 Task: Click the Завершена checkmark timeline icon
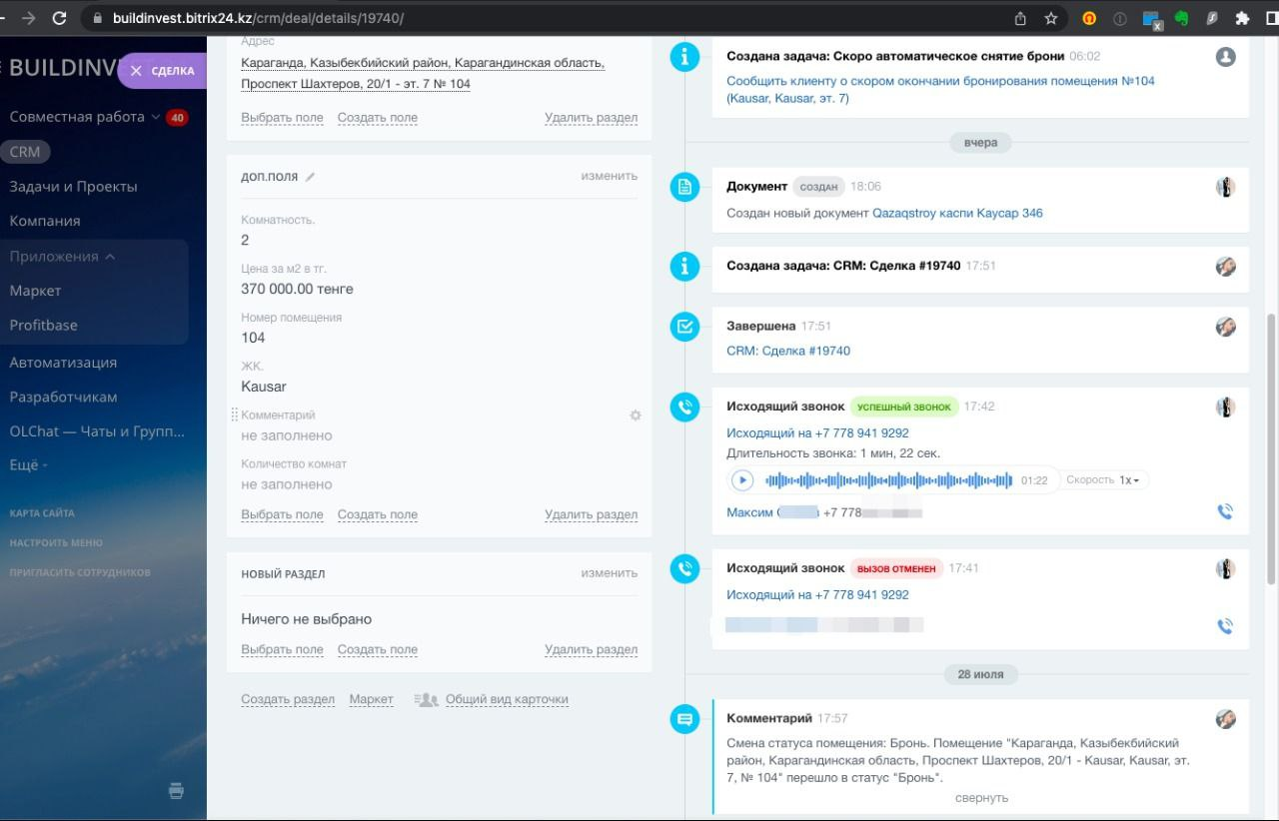click(684, 327)
